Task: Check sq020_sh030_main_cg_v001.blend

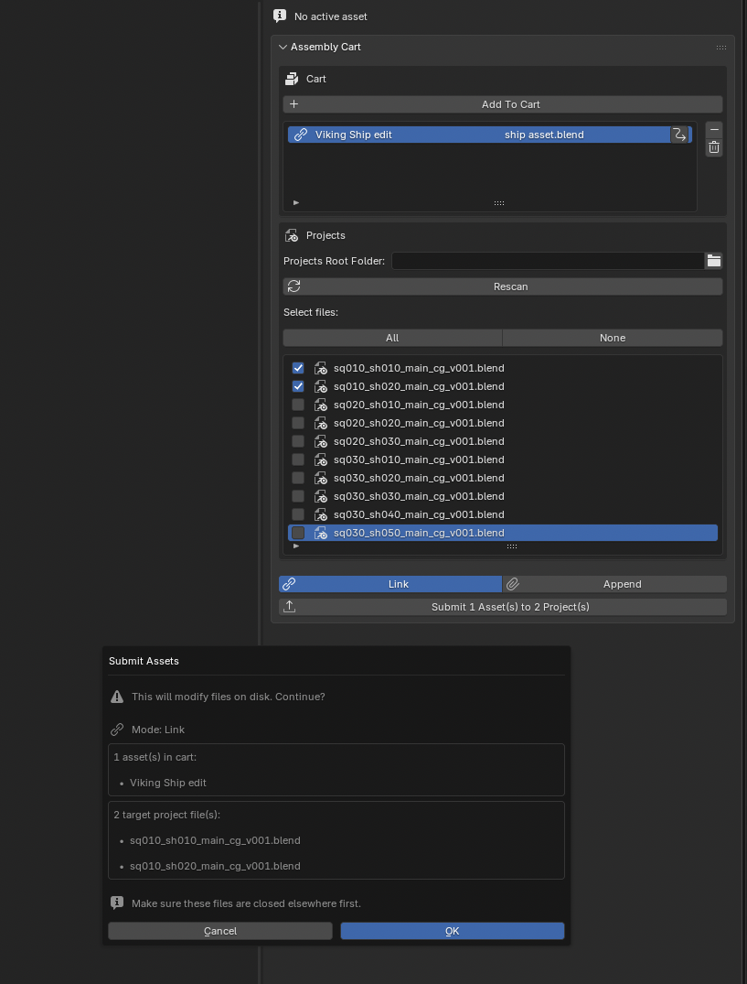Action: pos(298,441)
